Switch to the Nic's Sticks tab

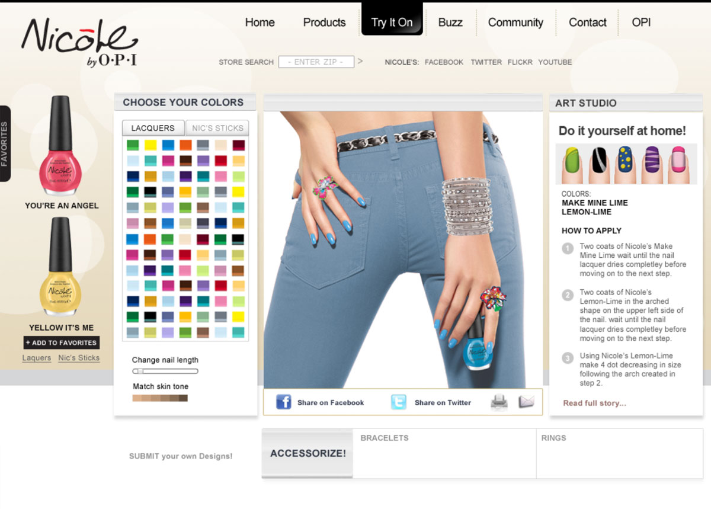point(217,128)
